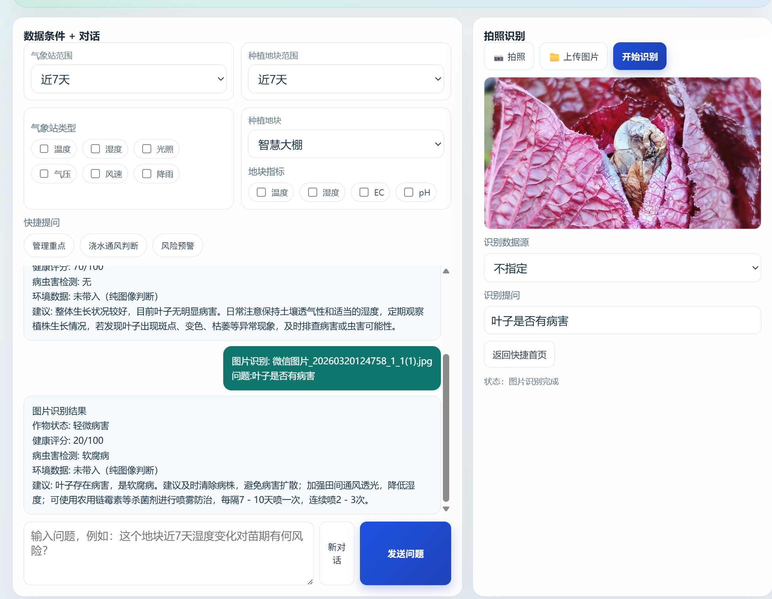Screen dimensions: 772x599
Task: Click the chat panel scrollbar thumb
Action: (x=446, y=427)
